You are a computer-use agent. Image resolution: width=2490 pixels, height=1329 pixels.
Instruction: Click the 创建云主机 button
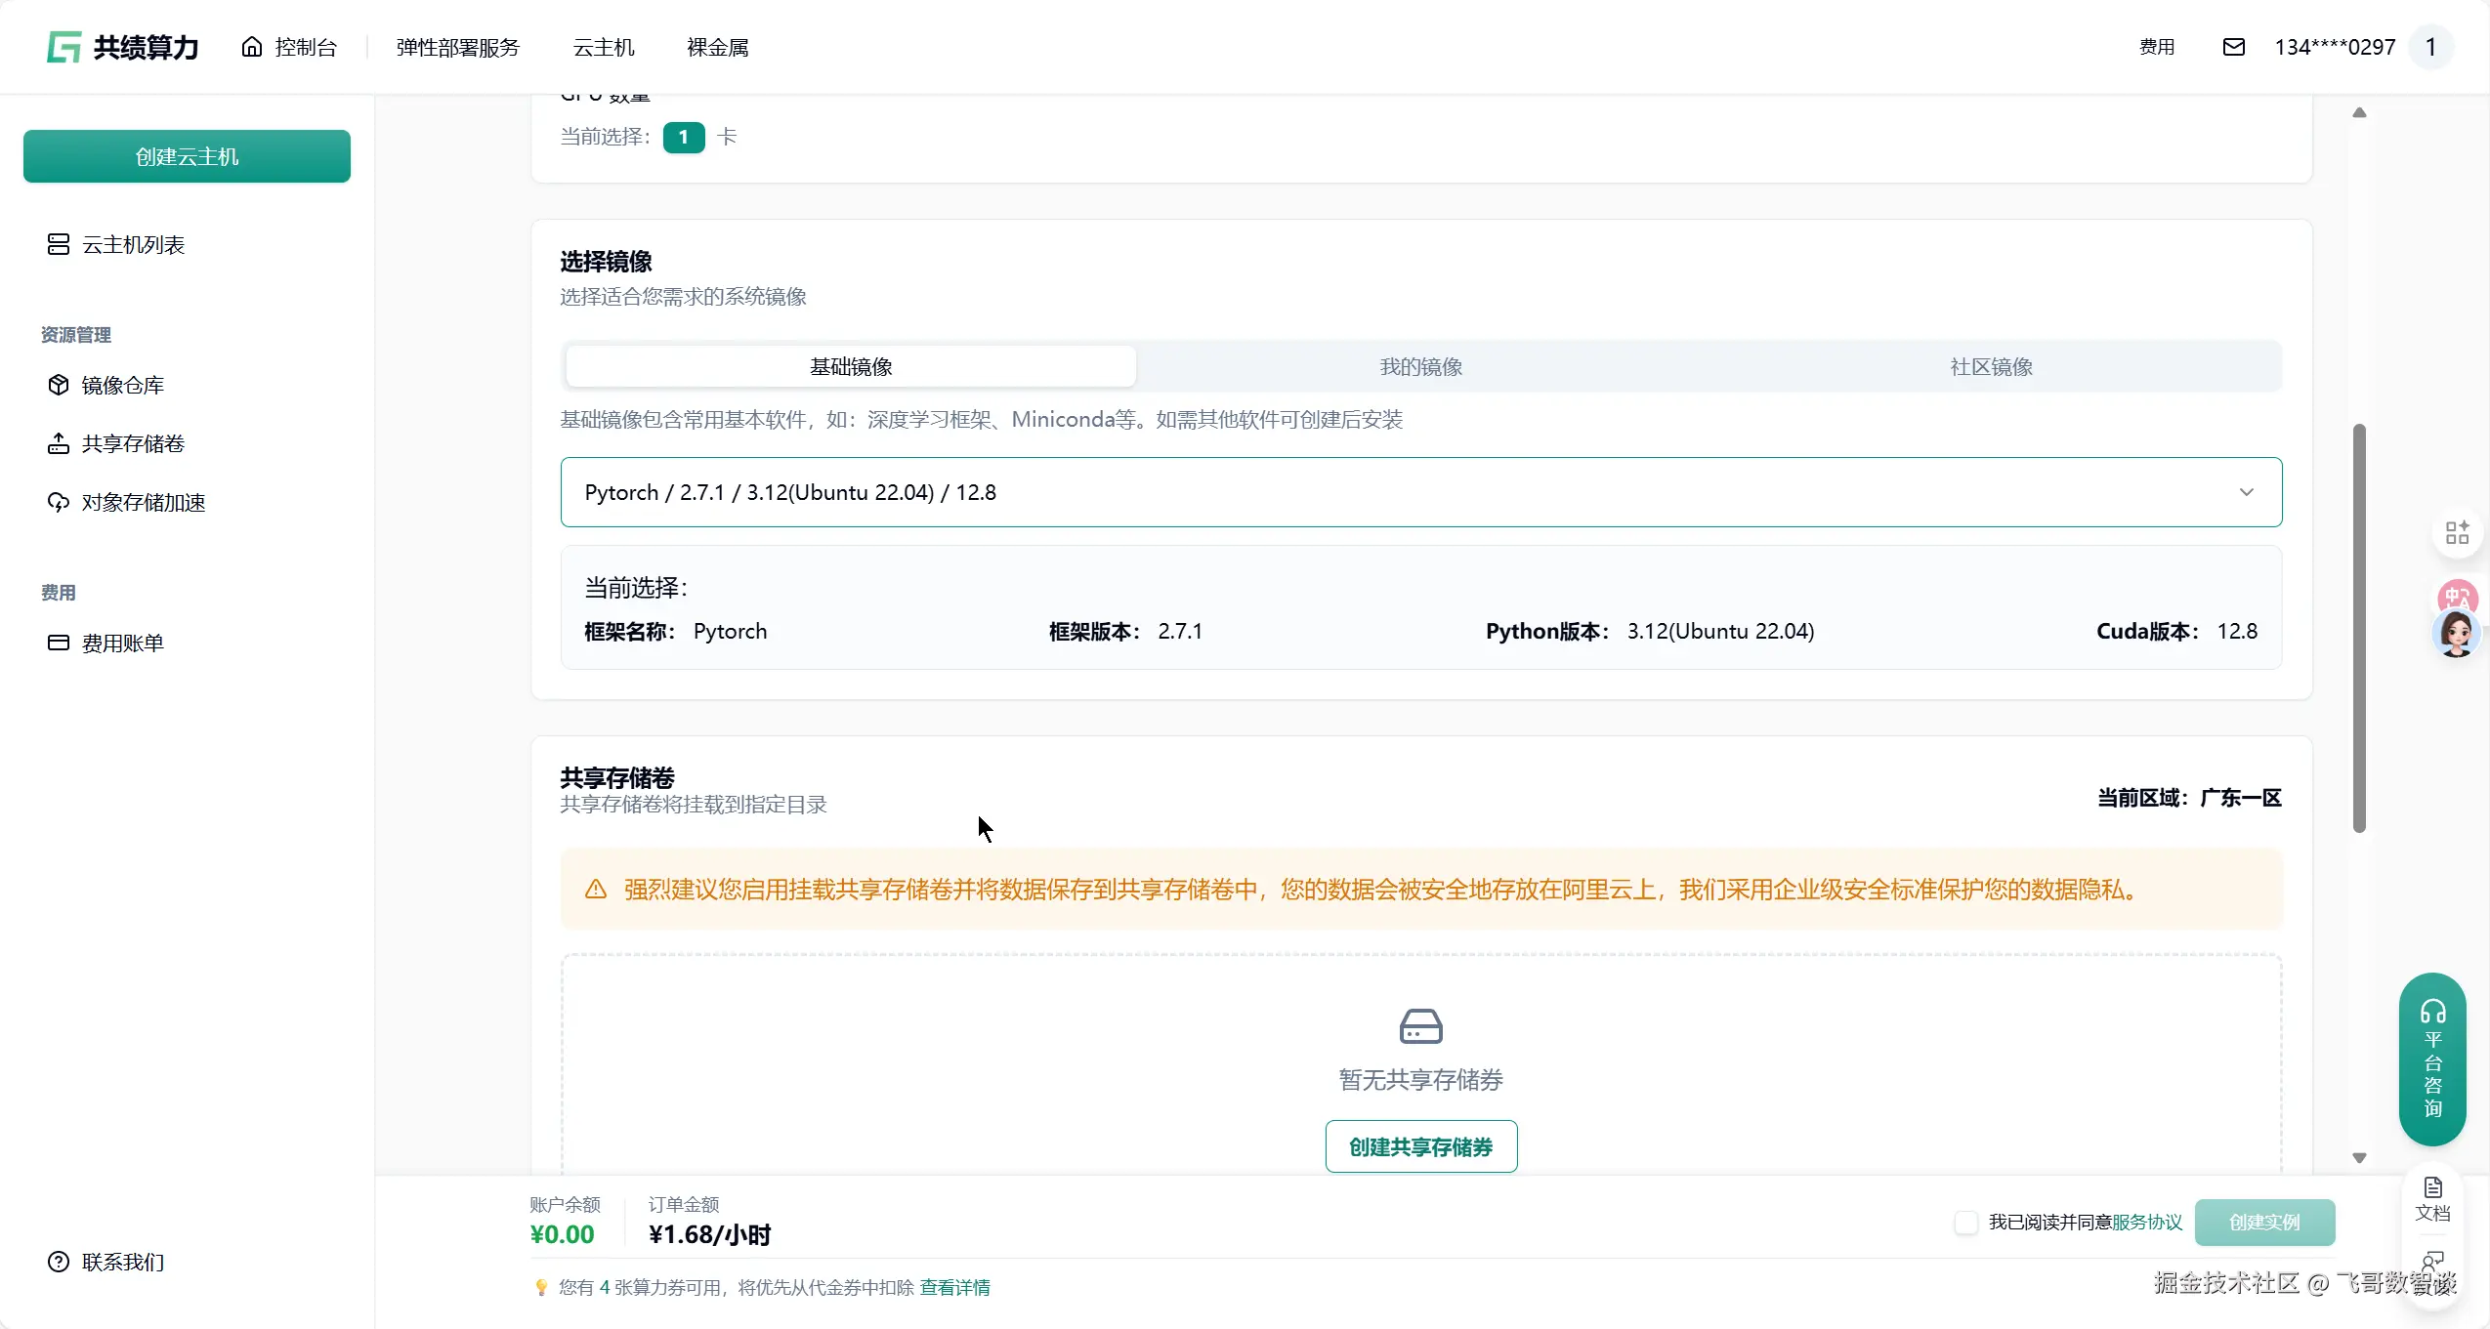[x=187, y=156]
